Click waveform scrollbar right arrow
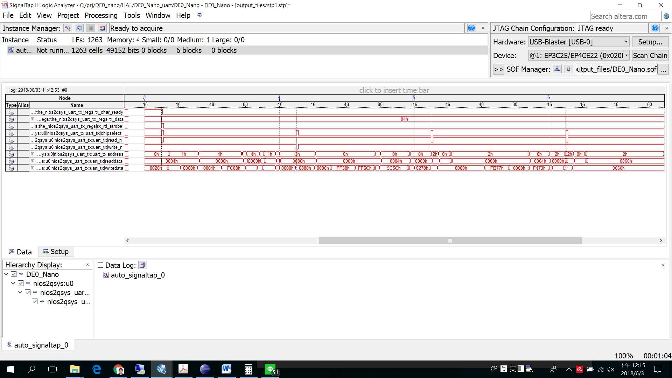The height and width of the screenshot is (378, 672). click(x=661, y=240)
